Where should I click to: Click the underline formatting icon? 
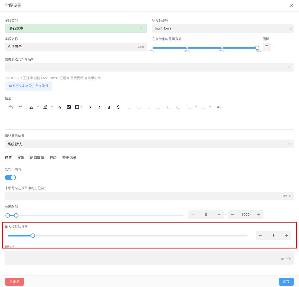pyautogui.click(x=109, y=107)
